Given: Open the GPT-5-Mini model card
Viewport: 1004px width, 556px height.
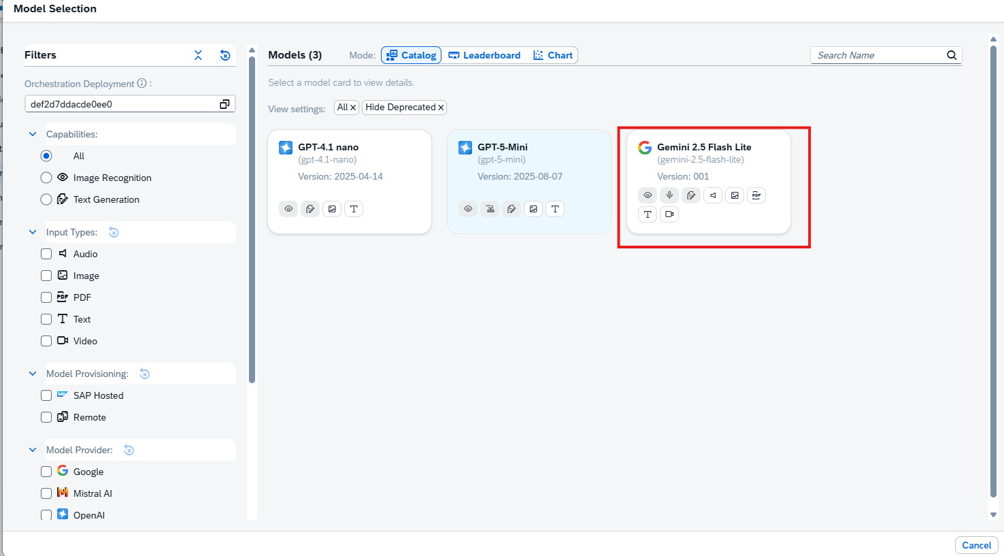Looking at the screenshot, I should tap(529, 182).
